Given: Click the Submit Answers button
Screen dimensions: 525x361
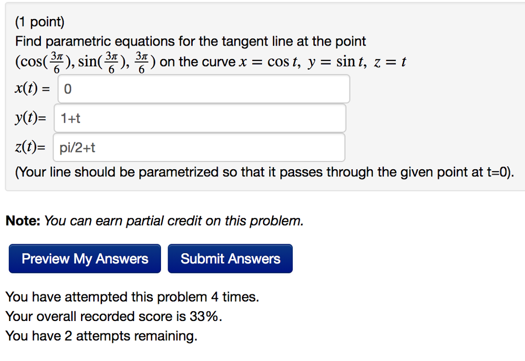Looking at the screenshot, I should pos(230,258).
